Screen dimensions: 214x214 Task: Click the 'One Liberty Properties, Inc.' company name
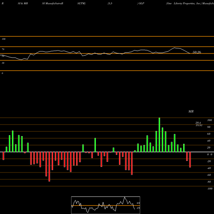184,3
